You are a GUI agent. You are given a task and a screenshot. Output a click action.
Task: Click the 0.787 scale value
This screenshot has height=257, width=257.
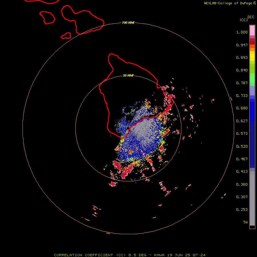[x=242, y=83]
